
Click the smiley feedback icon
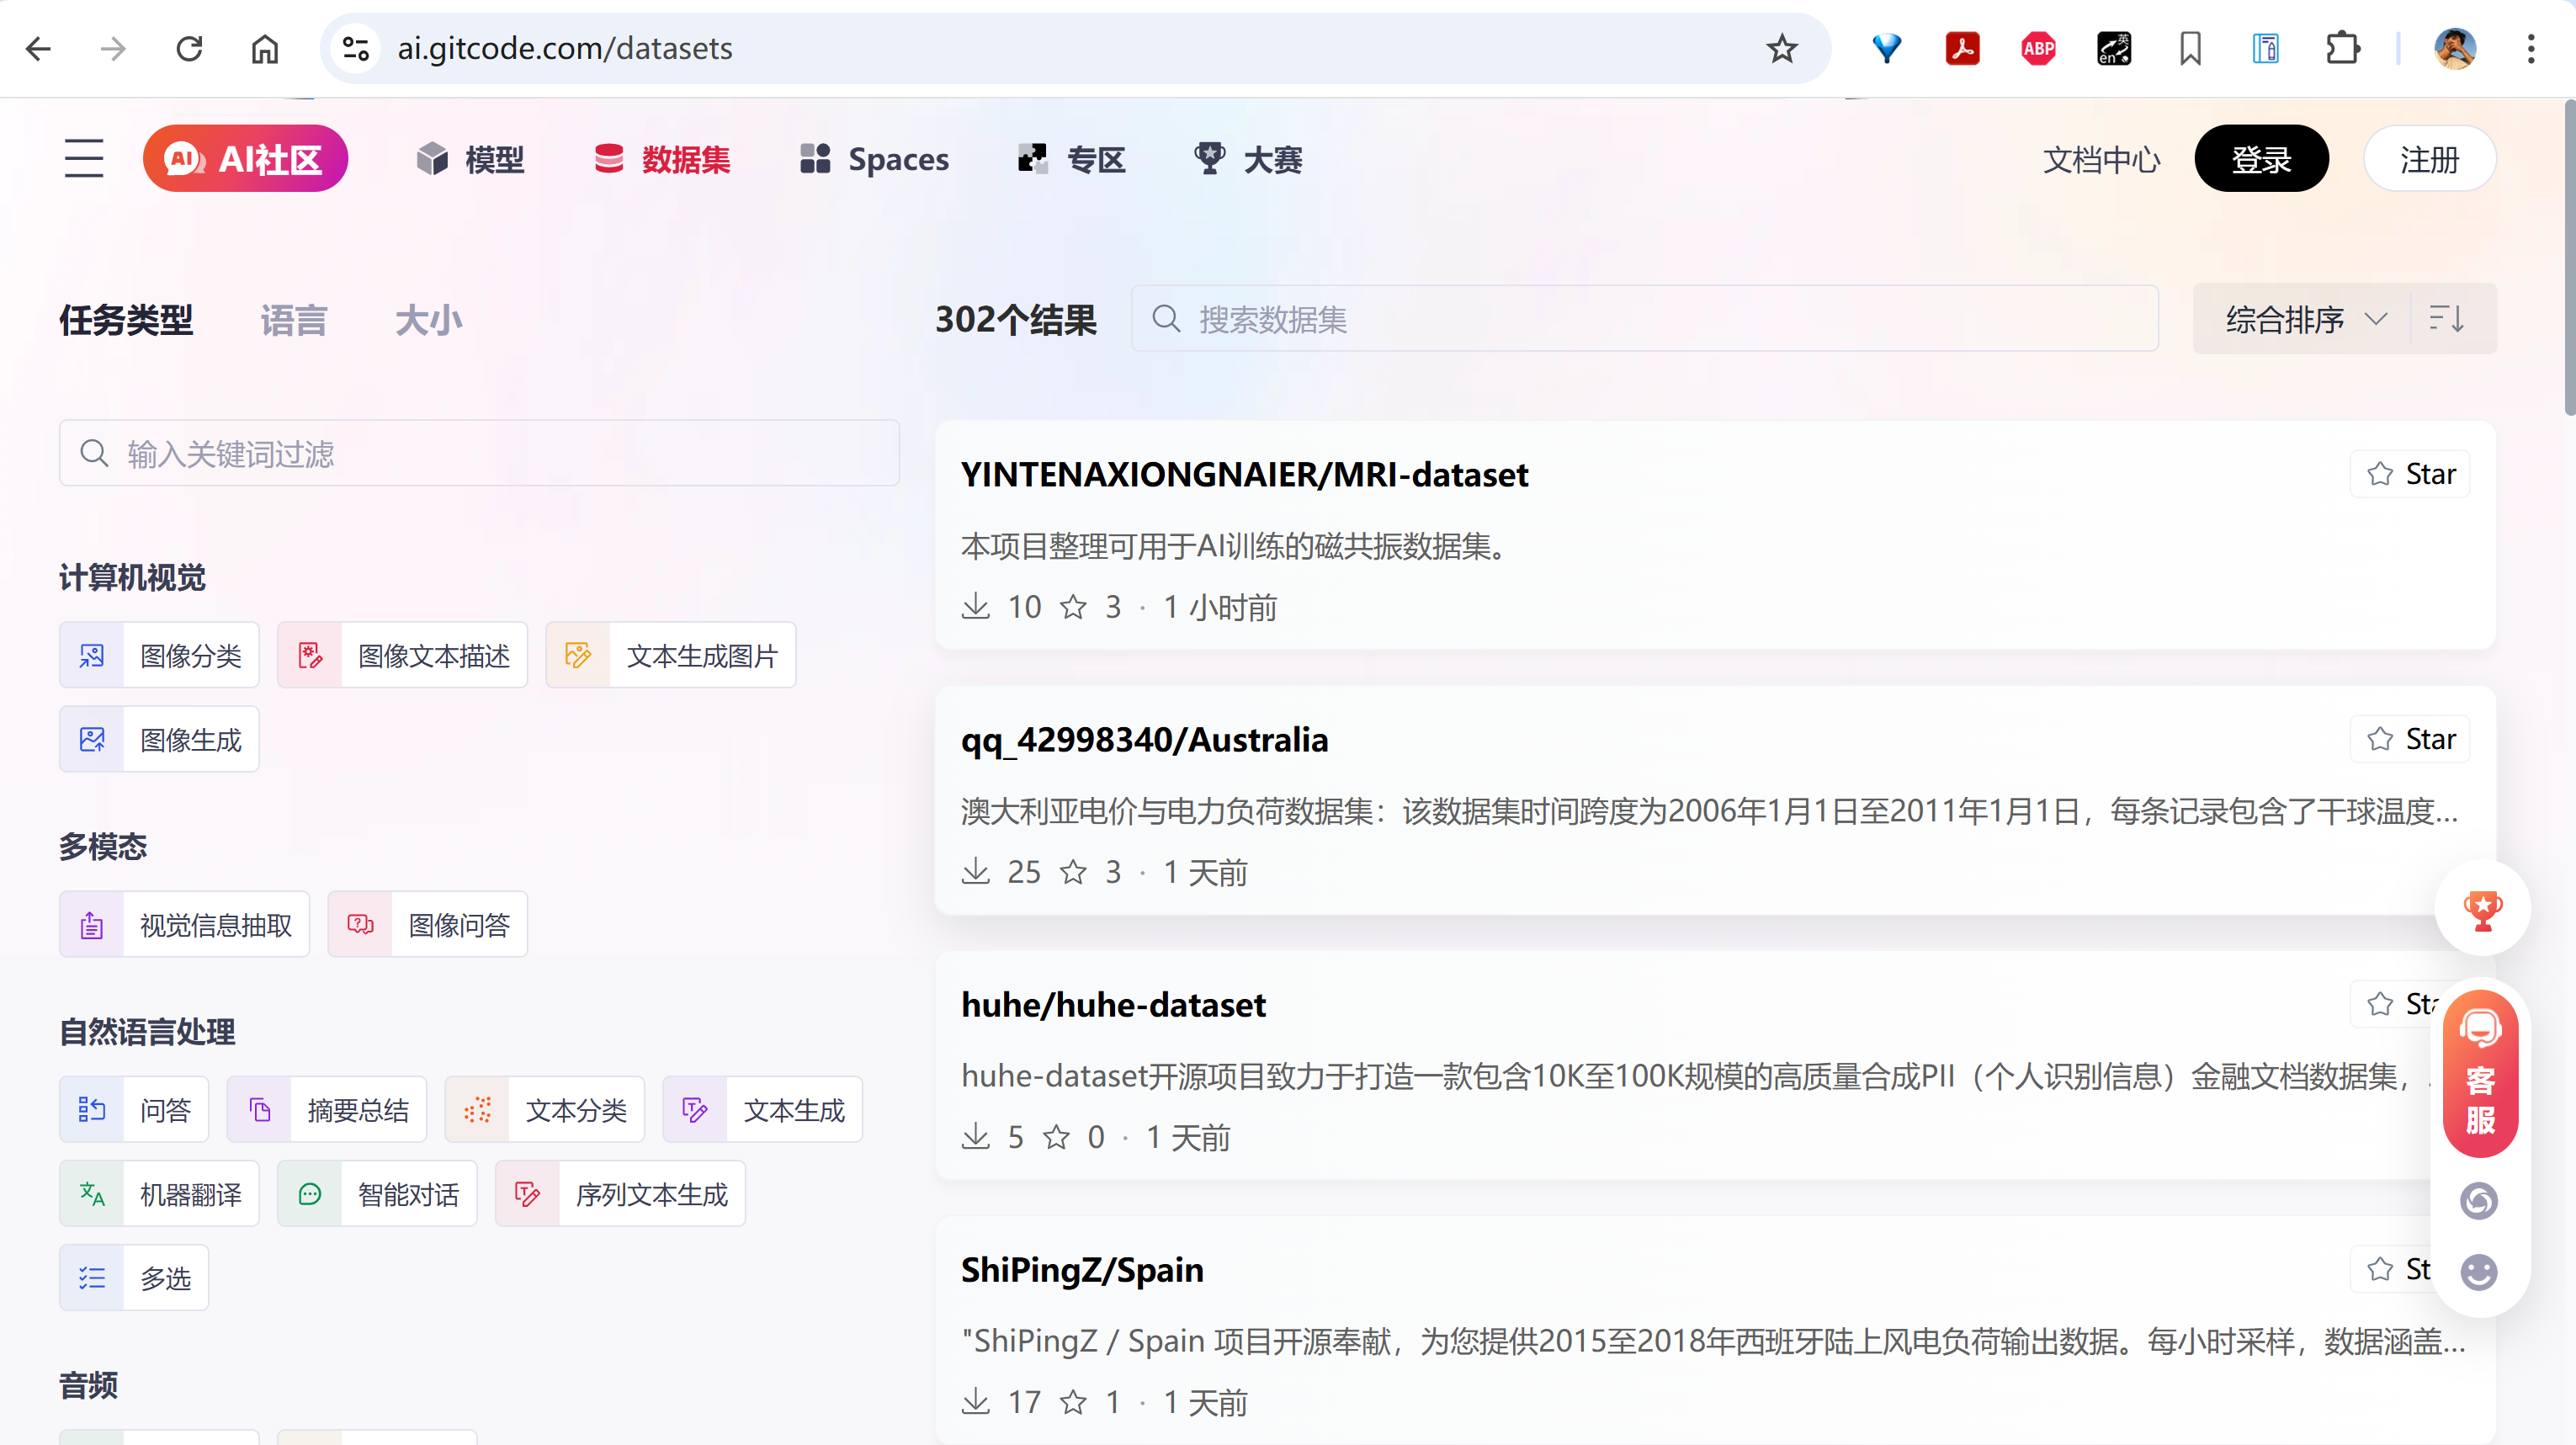(2478, 1272)
